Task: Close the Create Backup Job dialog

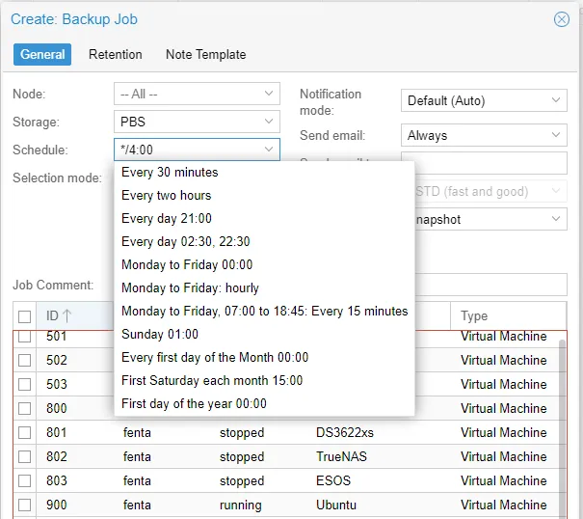Action: pyautogui.click(x=561, y=19)
